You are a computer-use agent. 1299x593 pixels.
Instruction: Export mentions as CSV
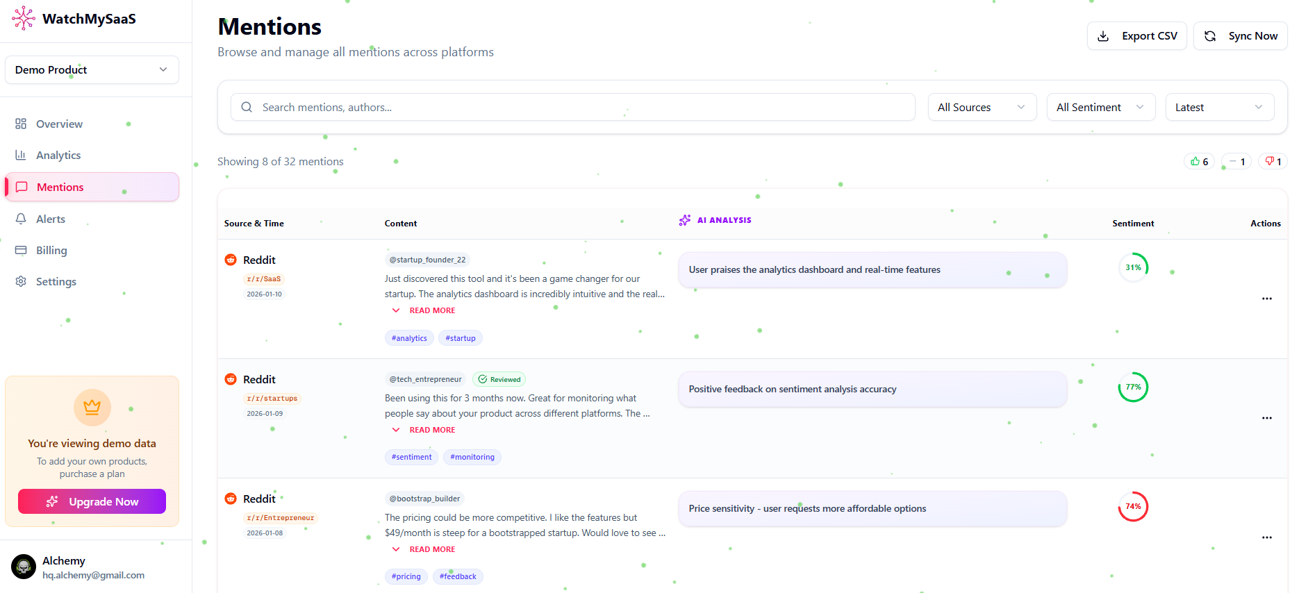[x=1137, y=36]
